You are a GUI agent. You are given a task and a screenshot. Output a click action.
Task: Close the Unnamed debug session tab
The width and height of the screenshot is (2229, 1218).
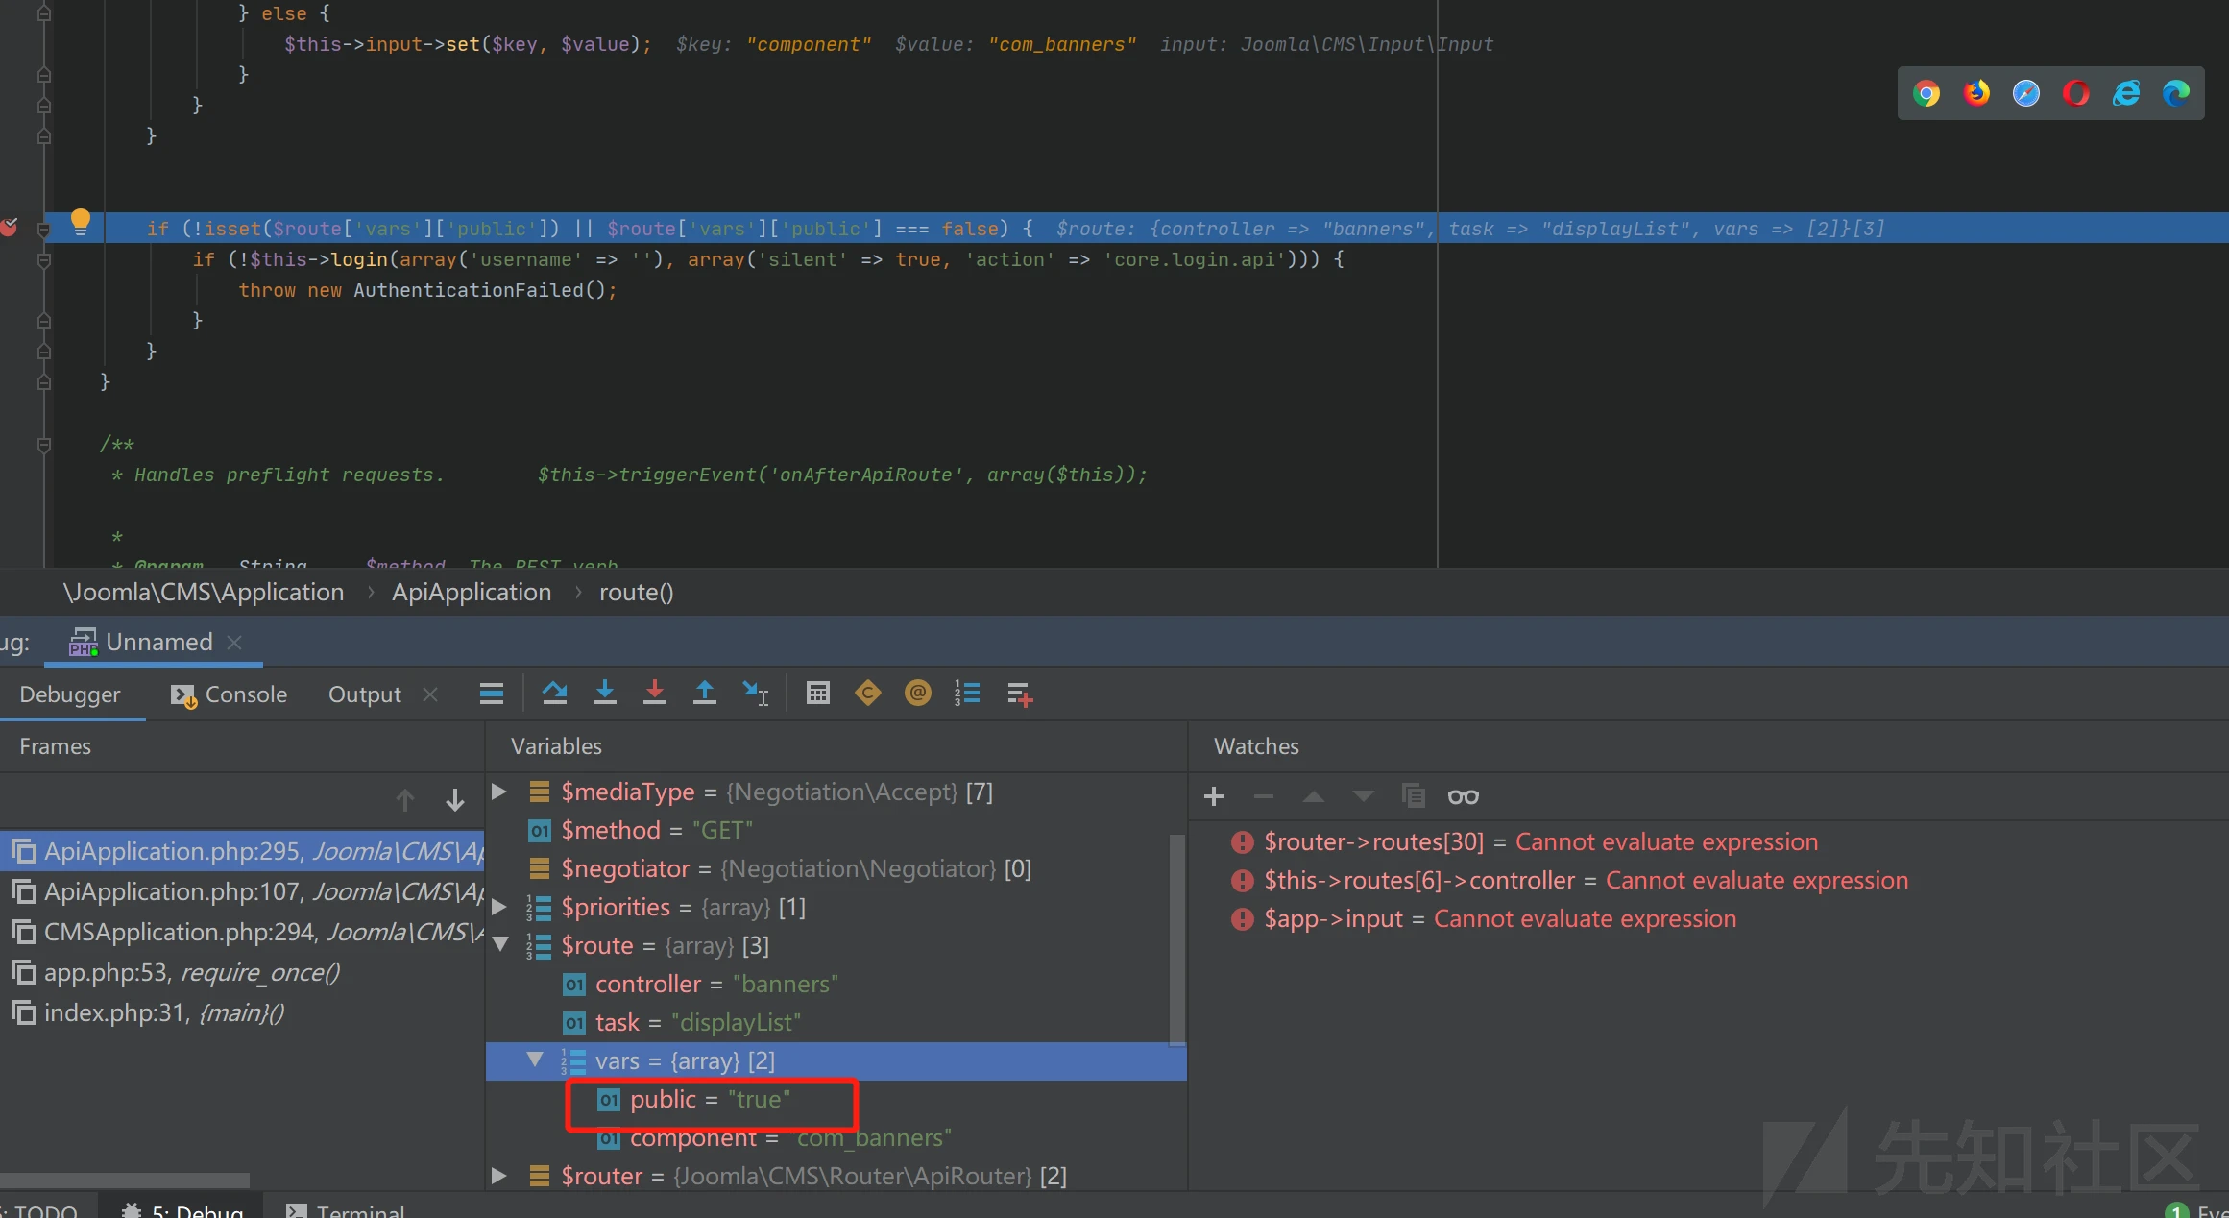(234, 642)
